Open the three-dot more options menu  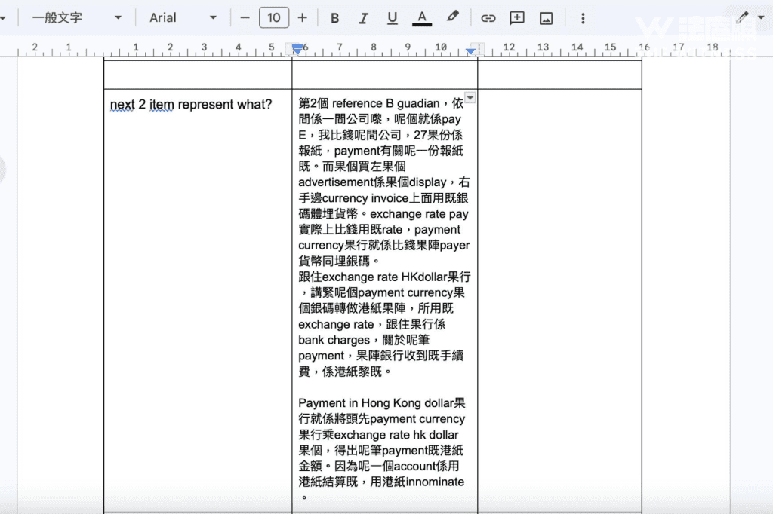(x=582, y=18)
